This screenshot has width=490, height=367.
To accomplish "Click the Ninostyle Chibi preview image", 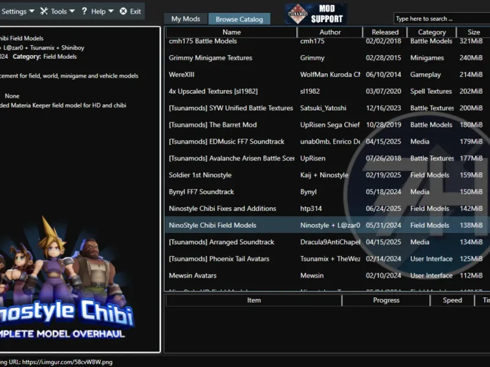I will coord(67,278).
